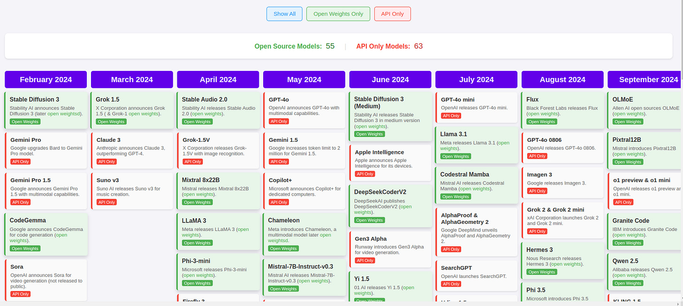
Task: Click the Gemini Pro card title
Action: [x=26, y=140]
